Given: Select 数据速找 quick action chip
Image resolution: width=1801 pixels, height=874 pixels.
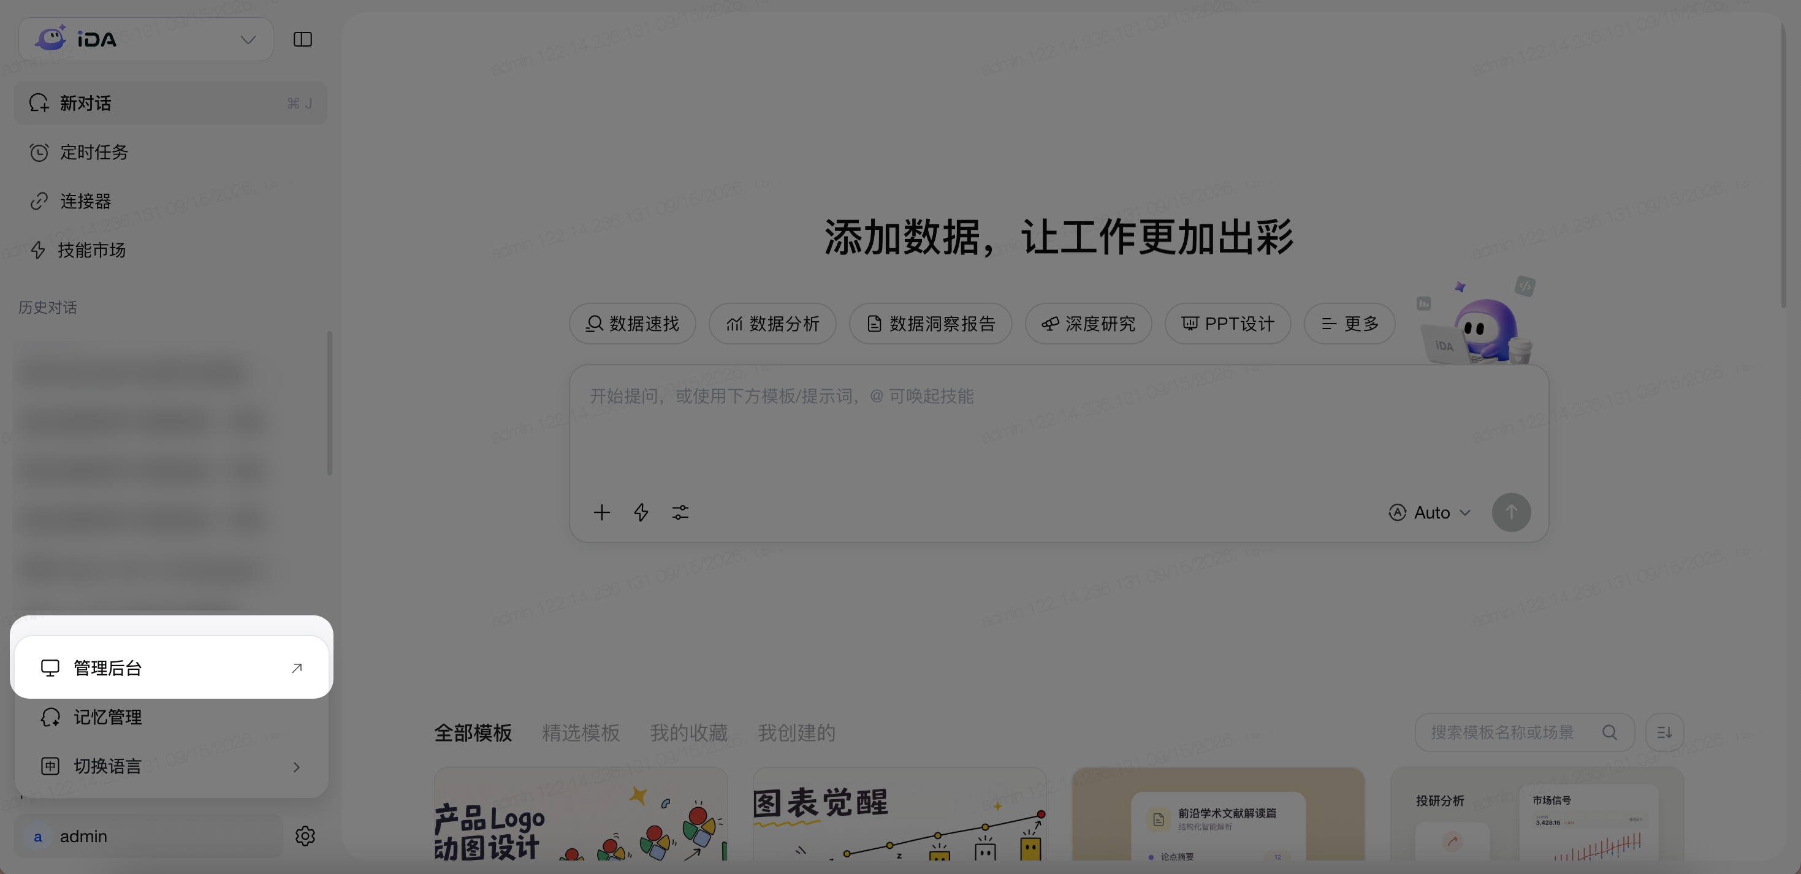Looking at the screenshot, I should (x=632, y=324).
